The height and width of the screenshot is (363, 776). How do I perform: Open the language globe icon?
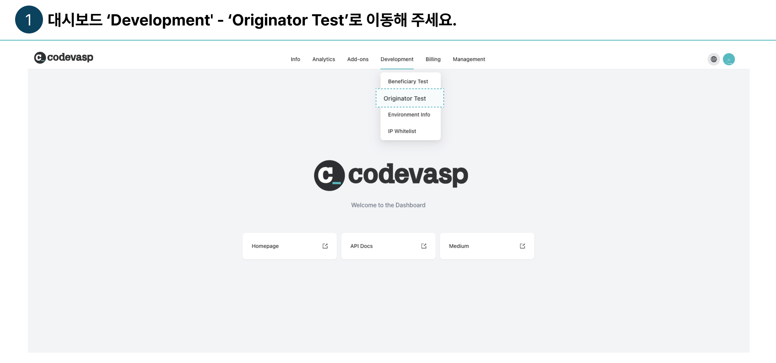(x=714, y=59)
